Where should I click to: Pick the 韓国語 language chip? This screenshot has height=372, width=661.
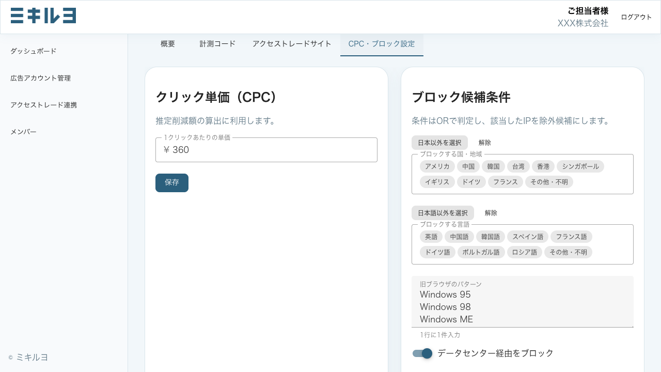[x=490, y=237]
